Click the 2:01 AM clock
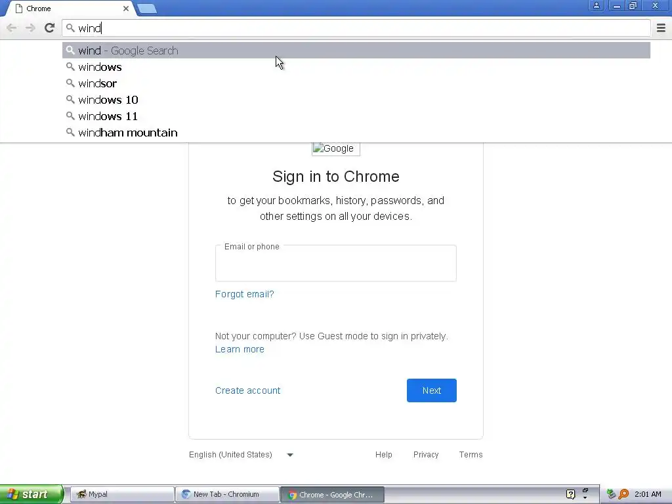This screenshot has height=504, width=672. (x=648, y=494)
